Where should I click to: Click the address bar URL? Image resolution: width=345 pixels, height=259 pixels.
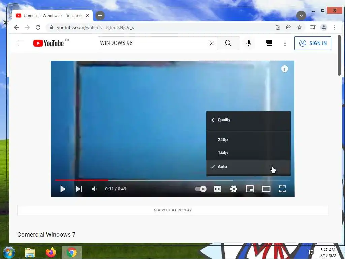click(95, 28)
